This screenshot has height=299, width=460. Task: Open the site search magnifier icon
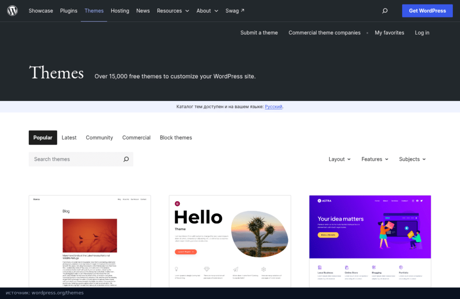pos(385,11)
